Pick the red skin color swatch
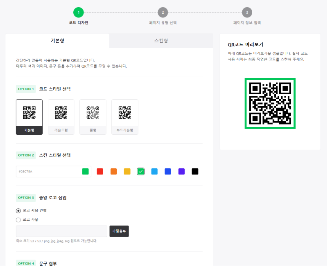 click(100, 171)
